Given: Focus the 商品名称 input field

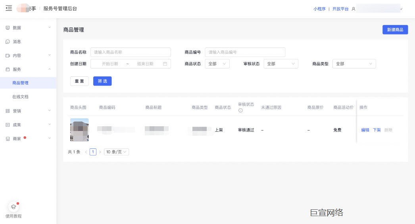Looking at the screenshot, I should 131,52.
